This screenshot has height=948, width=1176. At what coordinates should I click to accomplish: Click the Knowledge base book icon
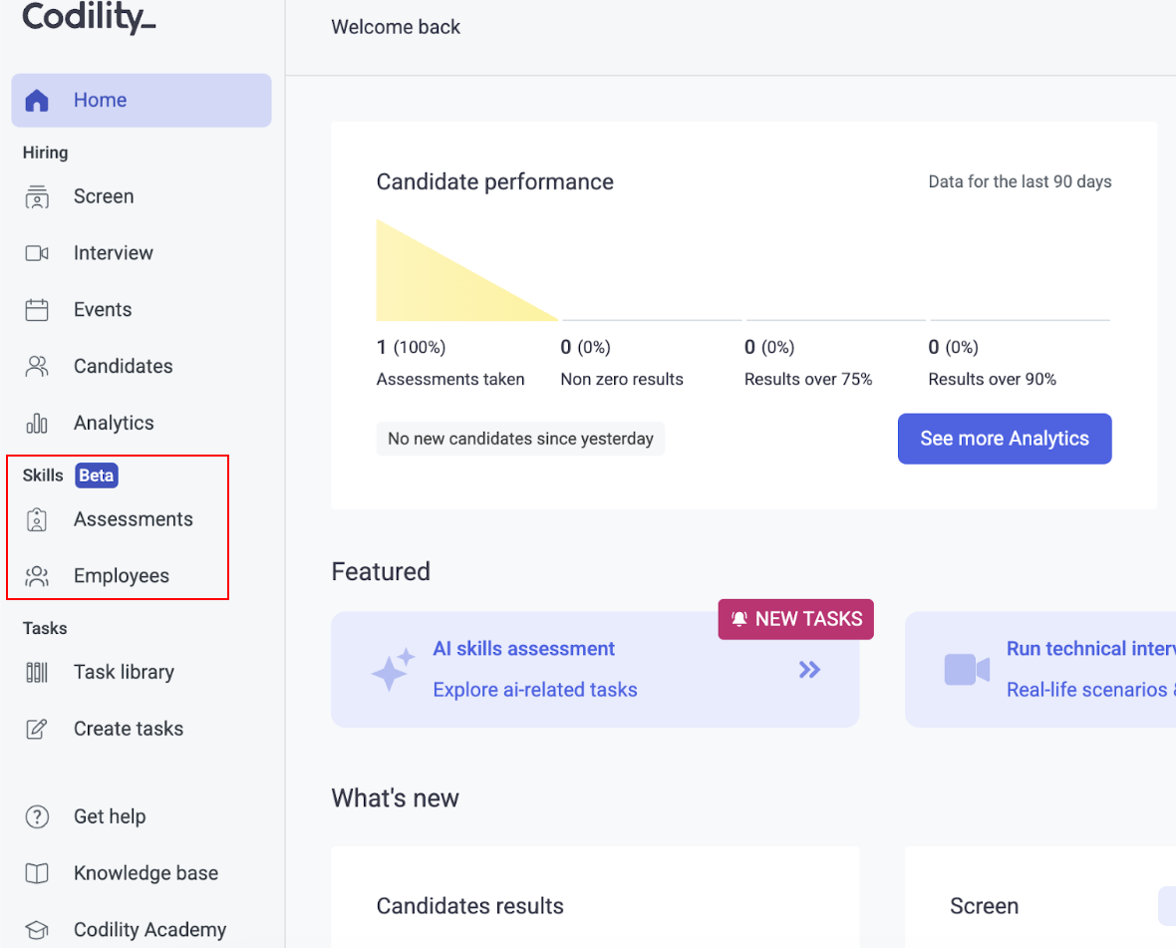37,873
